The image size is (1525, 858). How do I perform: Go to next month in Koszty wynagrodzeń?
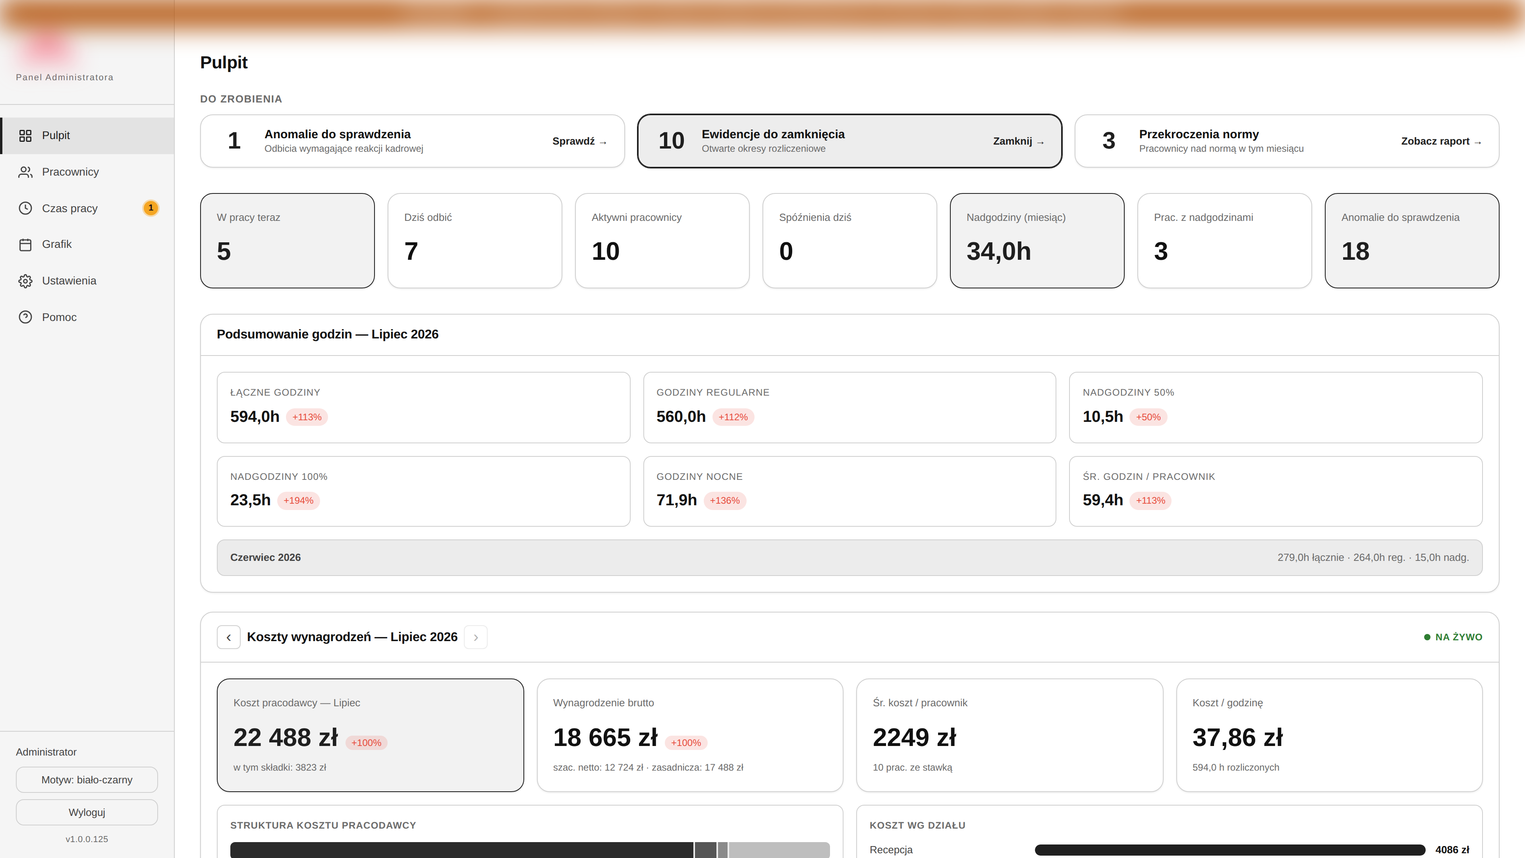pyautogui.click(x=475, y=637)
